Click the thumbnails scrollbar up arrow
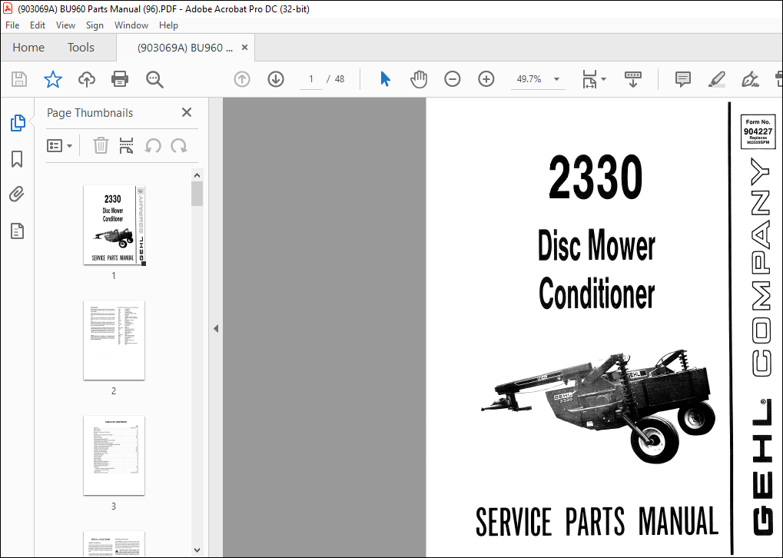Image resolution: width=783 pixels, height=558 pixels. pyautogui.click(x=197, y=175)
